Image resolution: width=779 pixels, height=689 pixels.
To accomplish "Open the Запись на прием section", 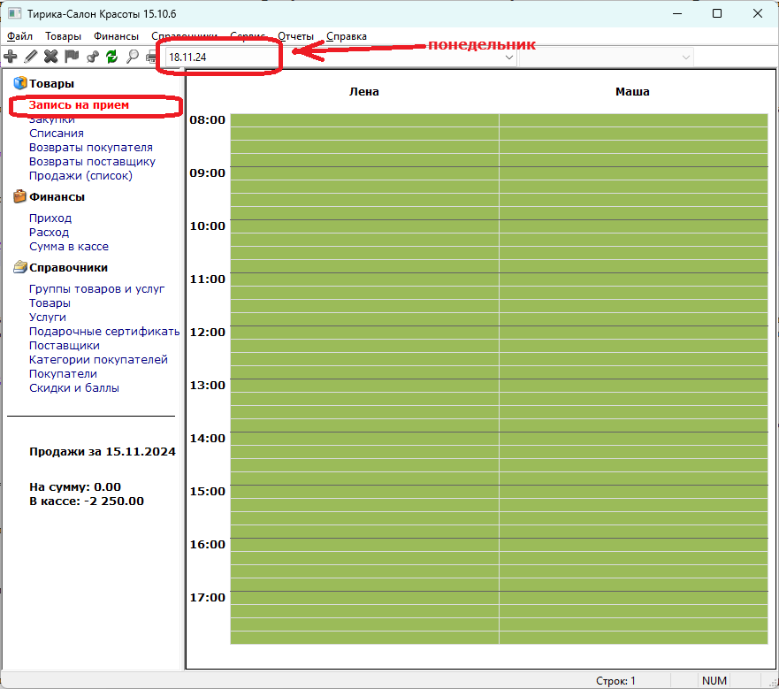I will tap(79, 105).
